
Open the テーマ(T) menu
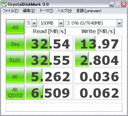[x=46, y=11]
